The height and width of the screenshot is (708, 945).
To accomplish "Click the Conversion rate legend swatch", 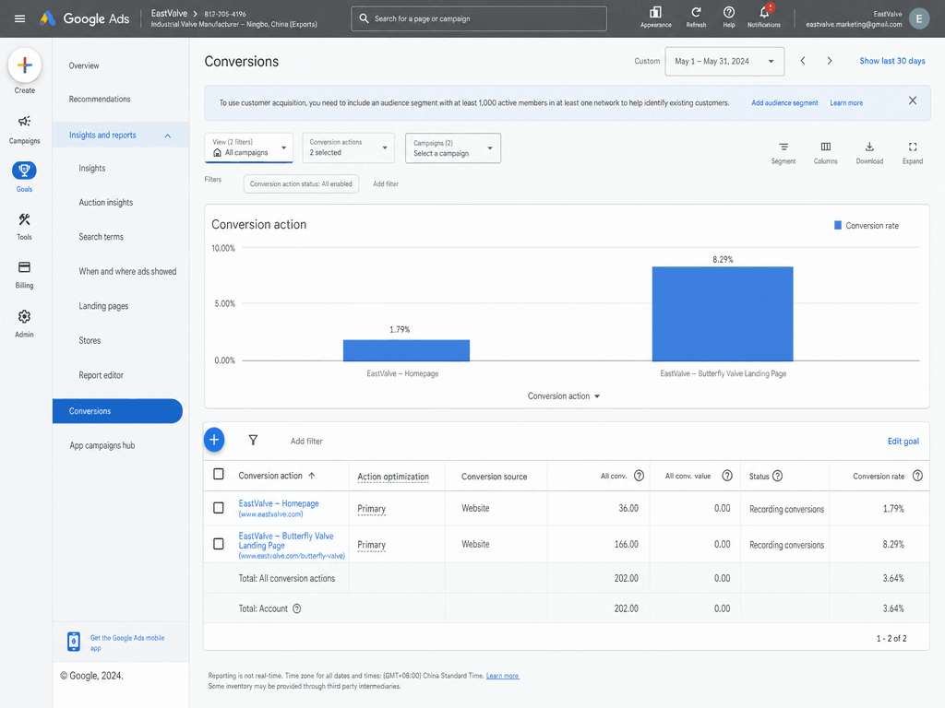I will tap(837, 226).
